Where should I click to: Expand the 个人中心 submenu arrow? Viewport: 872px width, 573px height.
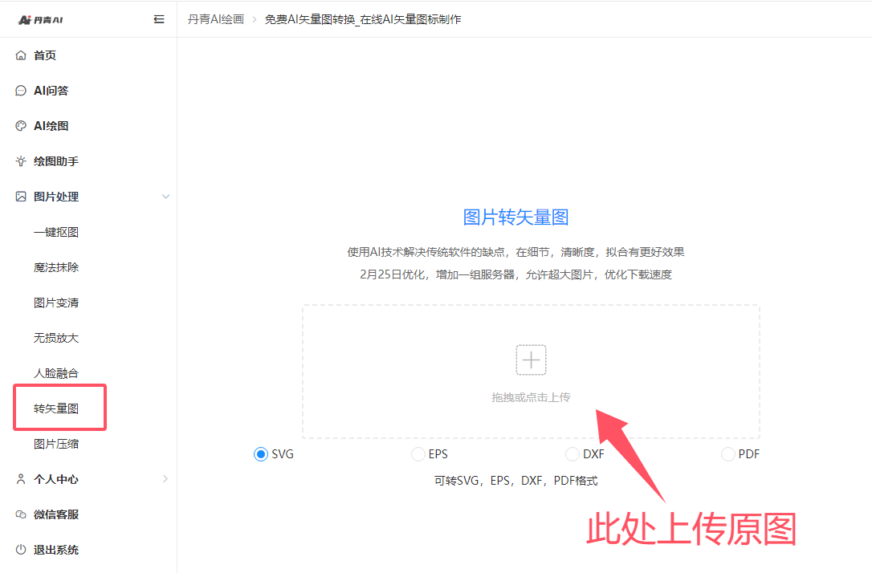(x=165, y=479)
